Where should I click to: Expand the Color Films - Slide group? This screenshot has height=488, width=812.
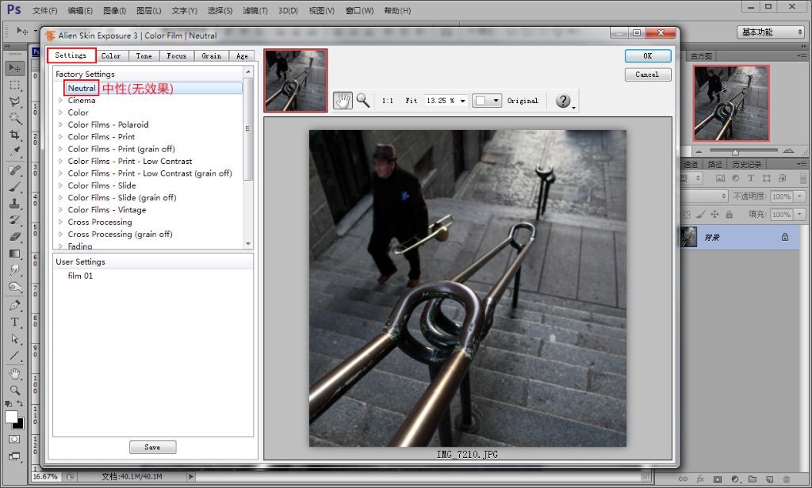[x=60, y=185]
